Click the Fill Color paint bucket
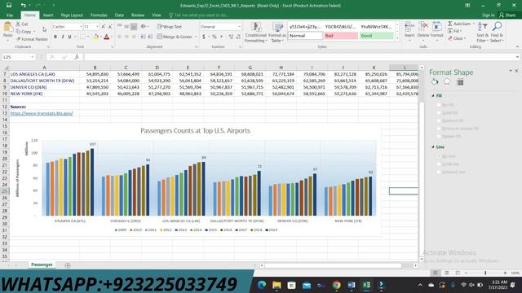The image size is (522, 293). coord(96,37)
